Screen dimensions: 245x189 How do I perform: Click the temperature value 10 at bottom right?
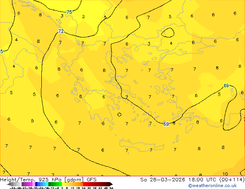[x=225, y=174]
